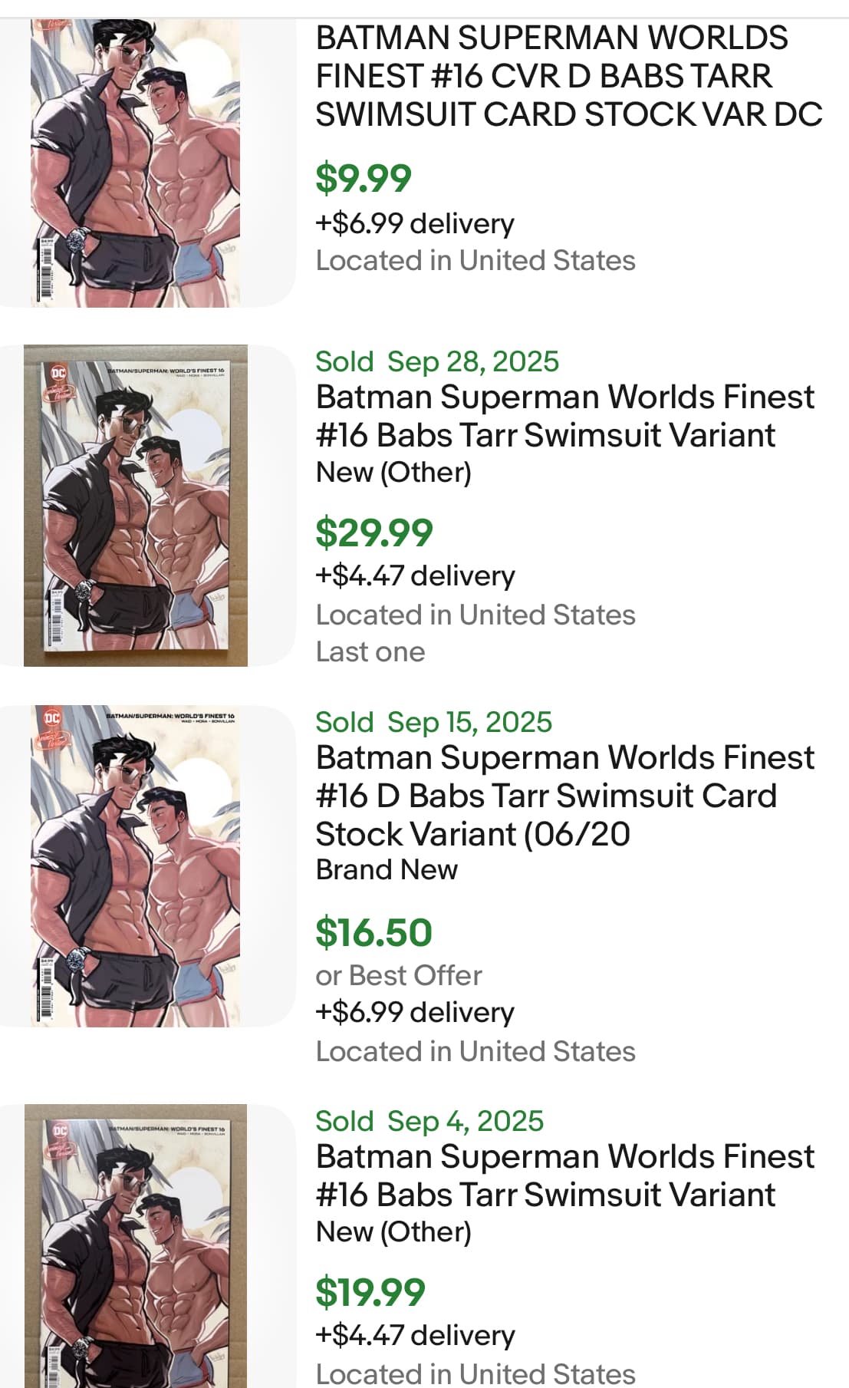
Task: Open the title of the $29.99 listing
Action: point(564,416)
